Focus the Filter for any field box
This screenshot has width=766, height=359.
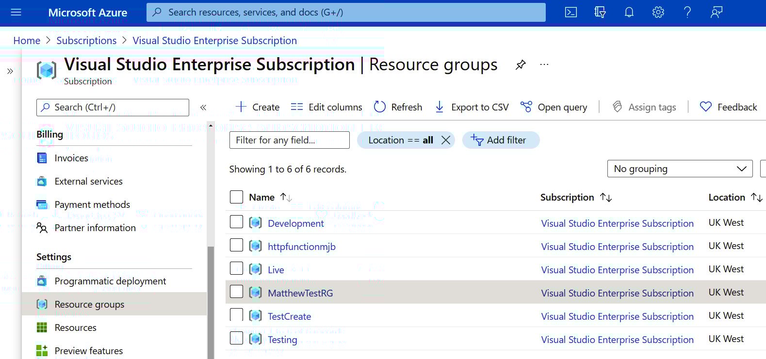[x=290, y=140]
